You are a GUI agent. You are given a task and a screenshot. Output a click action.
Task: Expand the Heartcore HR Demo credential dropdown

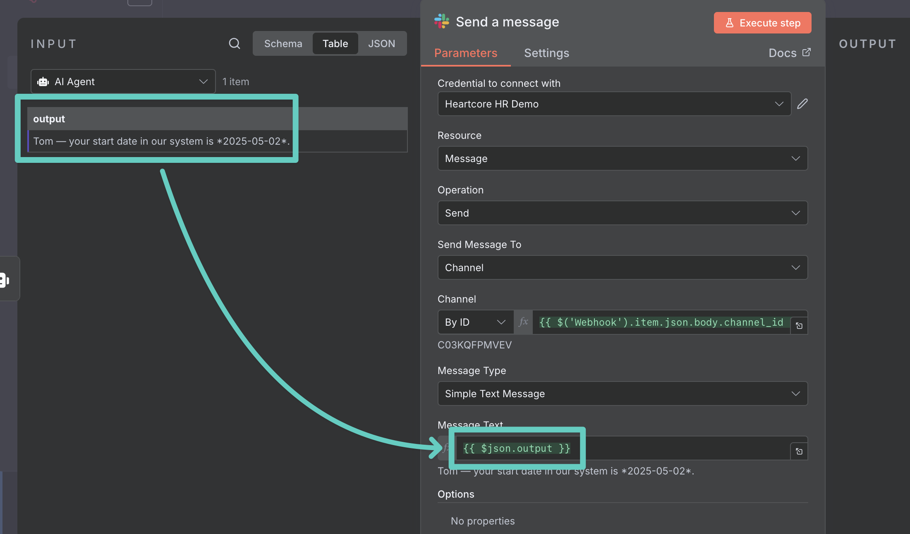(614, 104)
